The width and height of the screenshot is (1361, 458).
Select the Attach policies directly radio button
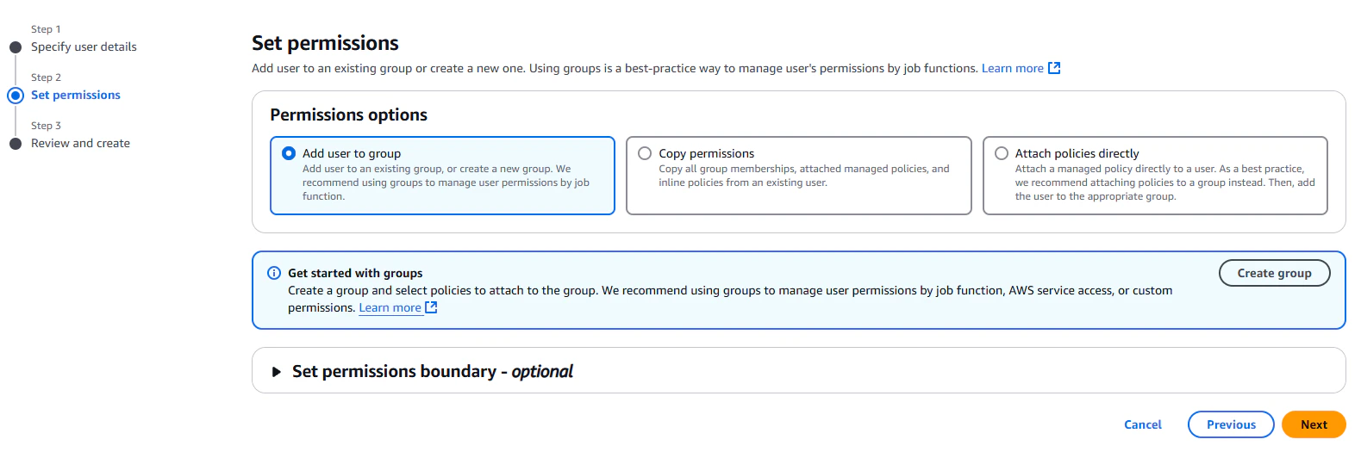click(x=1002, y=153)
